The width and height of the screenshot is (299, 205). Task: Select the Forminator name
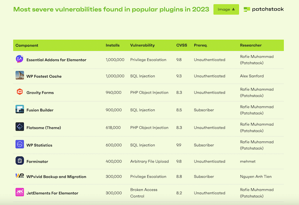coord(37,162)
